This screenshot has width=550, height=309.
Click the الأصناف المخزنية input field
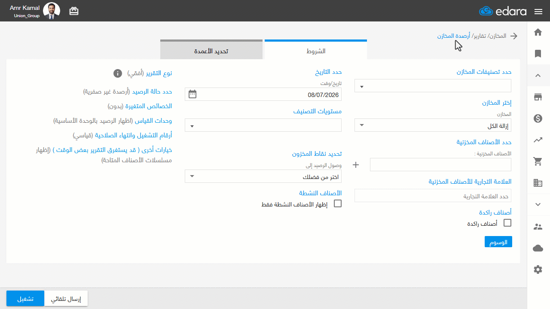441,164
